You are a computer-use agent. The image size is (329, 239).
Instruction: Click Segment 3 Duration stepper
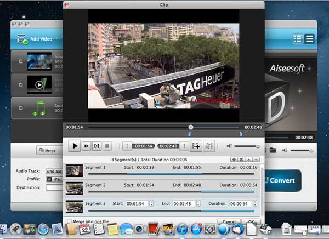click(x=255, y=203)
